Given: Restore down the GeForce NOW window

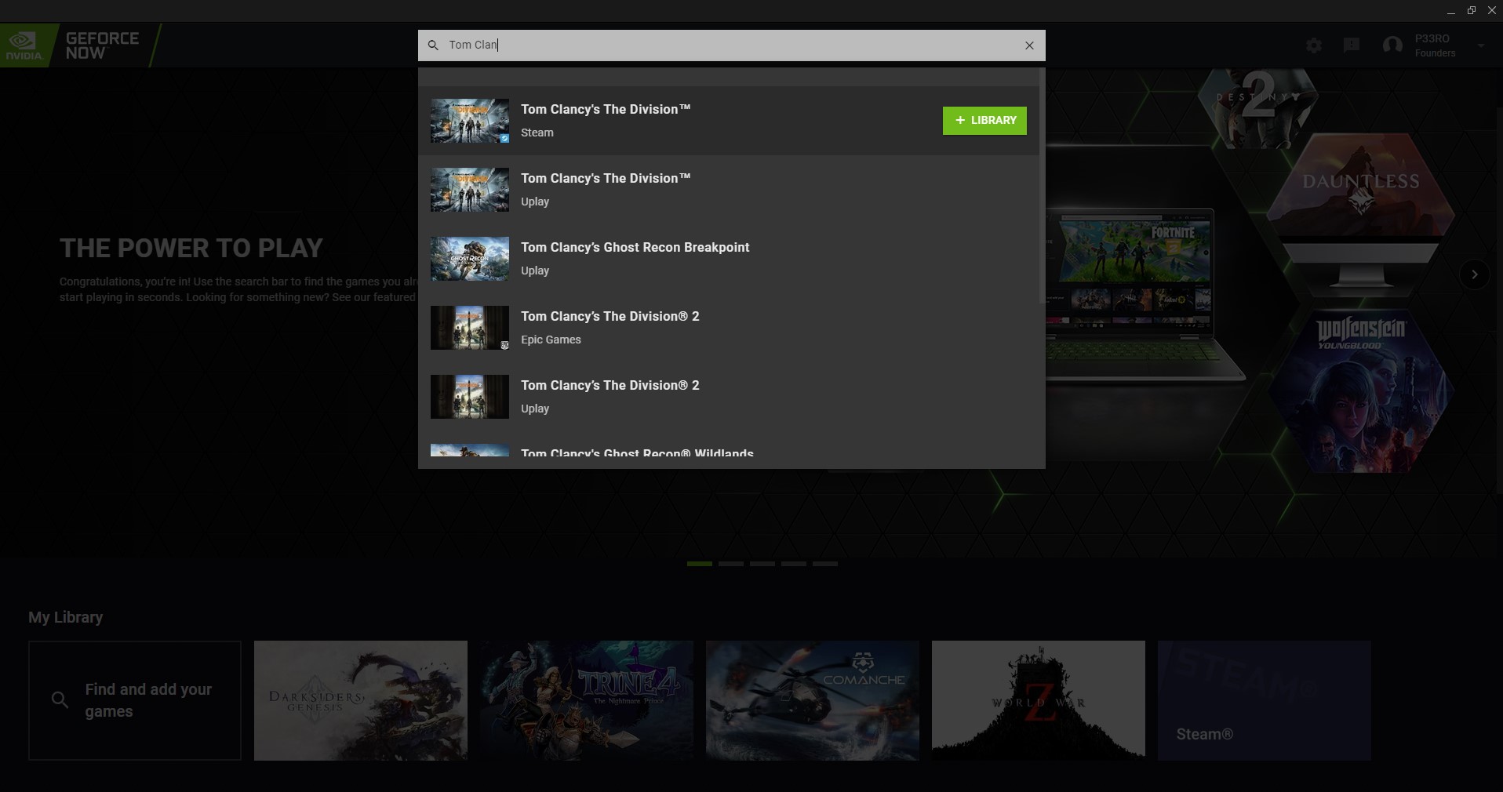Looking at the screenshot, I should pyautogui.click(x=1471, y=11).
